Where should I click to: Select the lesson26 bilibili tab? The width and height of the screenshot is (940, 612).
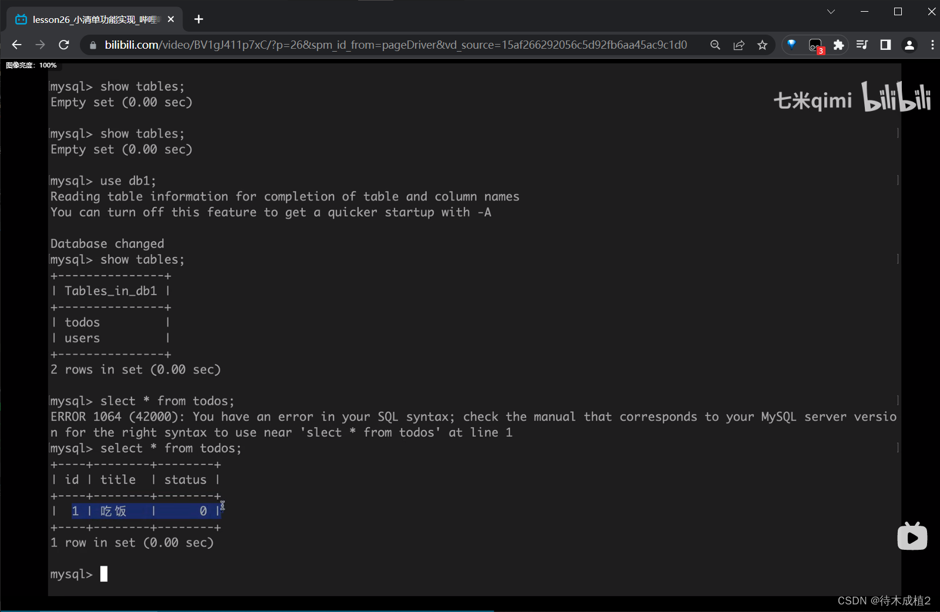[x=96, y=19]
